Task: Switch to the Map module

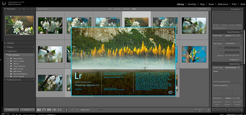Action: click(202, 4)
